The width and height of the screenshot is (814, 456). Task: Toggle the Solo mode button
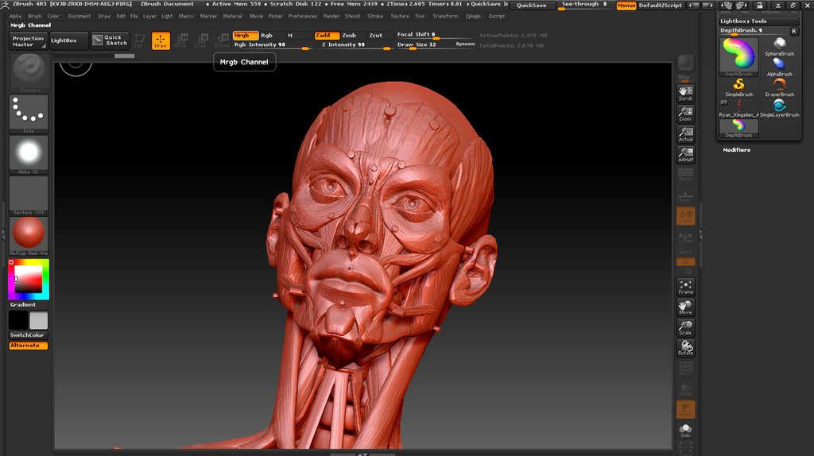pos(686,430)
